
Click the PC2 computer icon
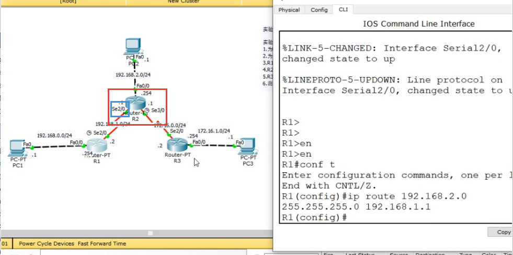pos(133,46)
